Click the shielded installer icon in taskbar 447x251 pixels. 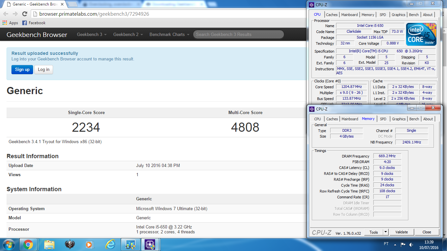coord(130,244)
